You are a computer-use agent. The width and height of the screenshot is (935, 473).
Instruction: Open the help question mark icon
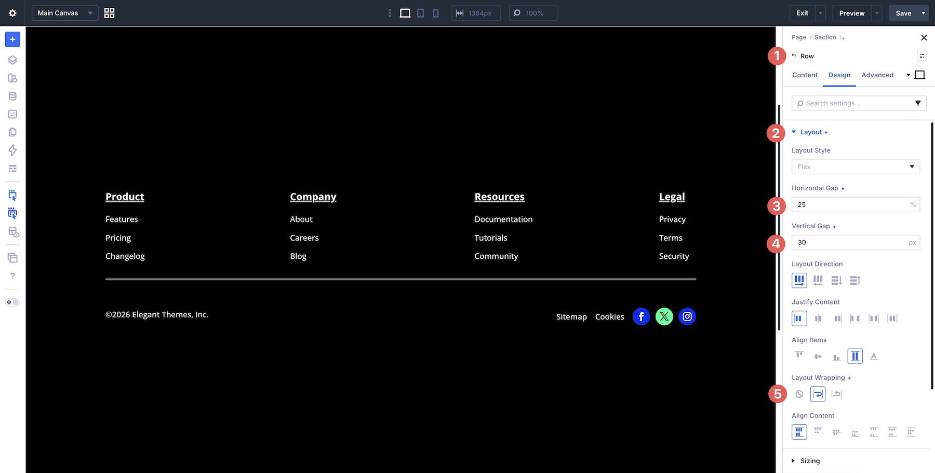pyautogui.click(x=12, y=276)
